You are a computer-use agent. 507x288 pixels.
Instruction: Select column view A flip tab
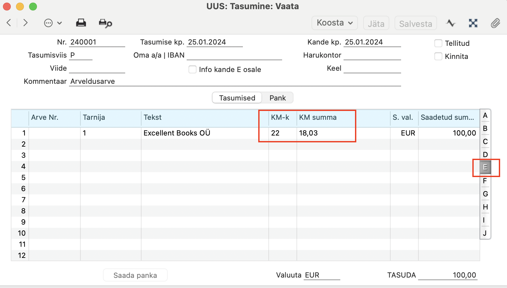coord(485,115)
